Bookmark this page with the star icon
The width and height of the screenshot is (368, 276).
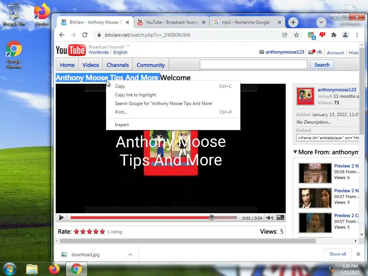coord(296,35)
